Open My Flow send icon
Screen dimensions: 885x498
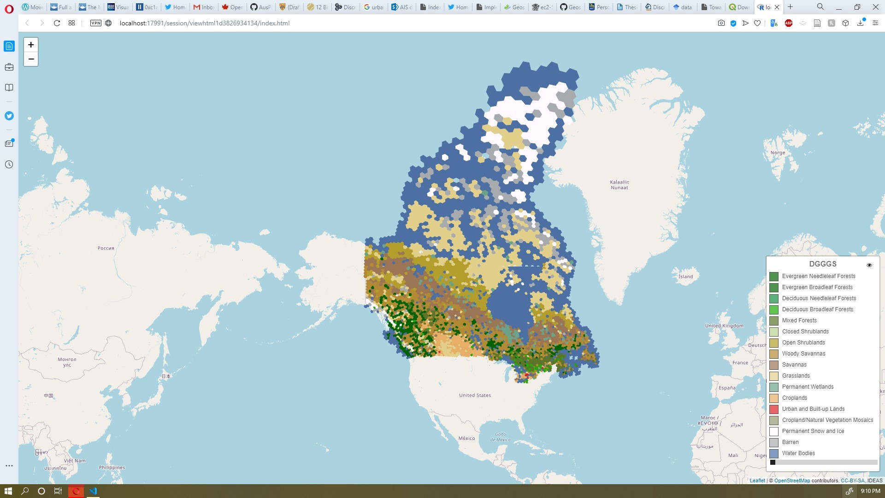coord(745,23)
